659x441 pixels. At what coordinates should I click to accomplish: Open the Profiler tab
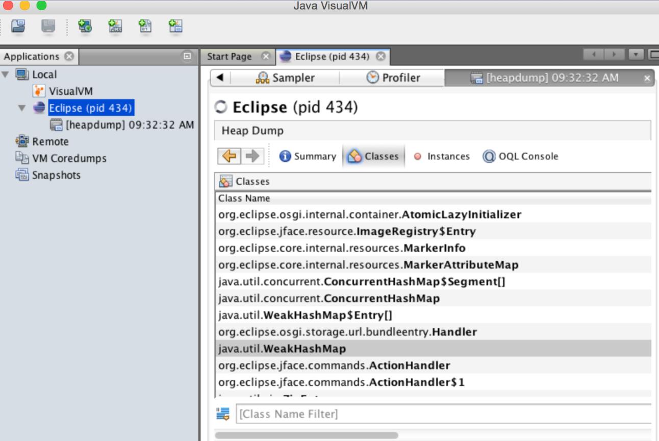click(393, 78)
